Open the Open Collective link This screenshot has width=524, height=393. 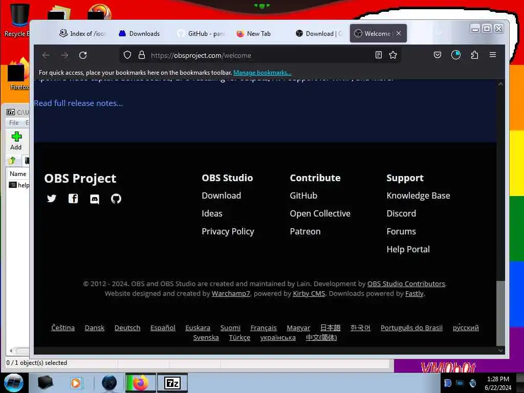[320, 213]
